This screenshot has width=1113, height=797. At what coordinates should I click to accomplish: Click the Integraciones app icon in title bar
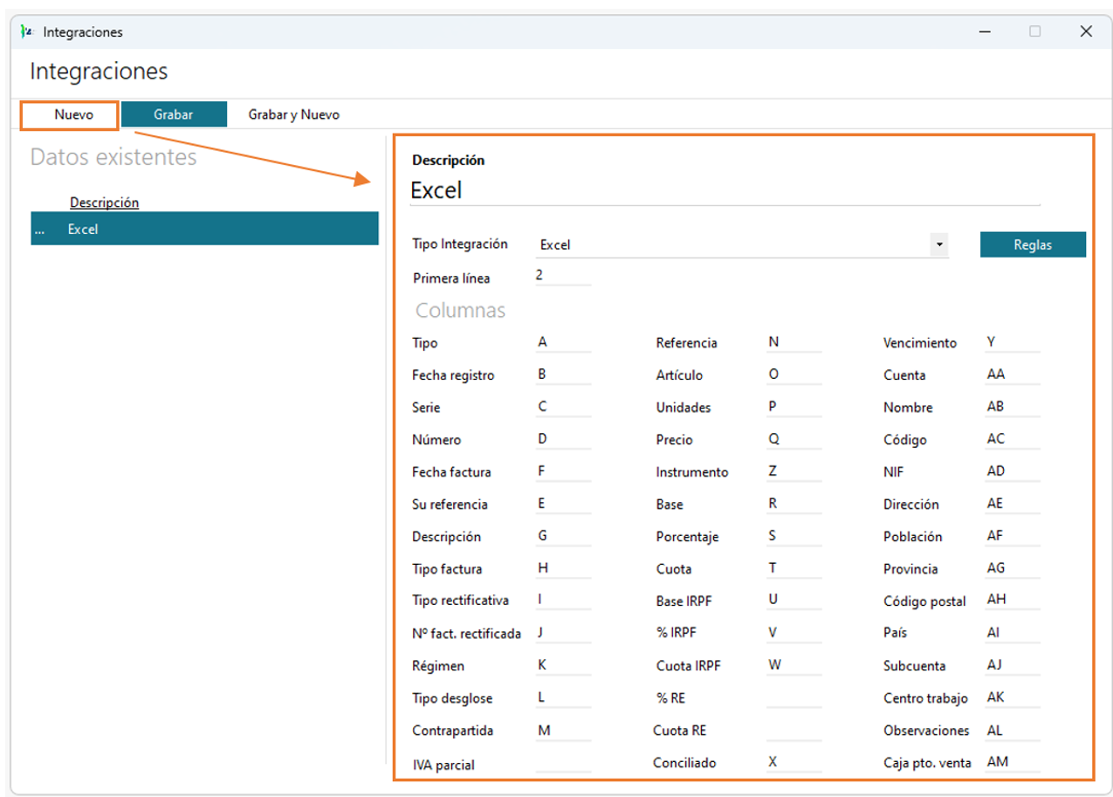pos(26,31)
